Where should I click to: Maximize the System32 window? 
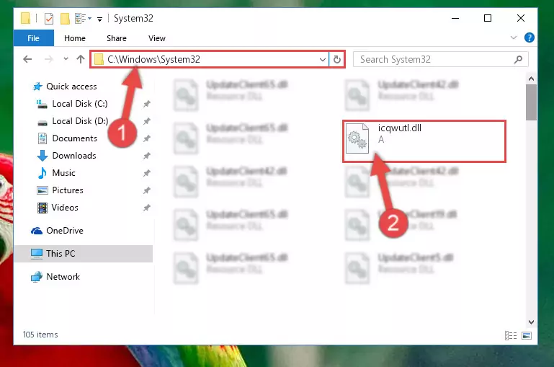pos(488,18)
